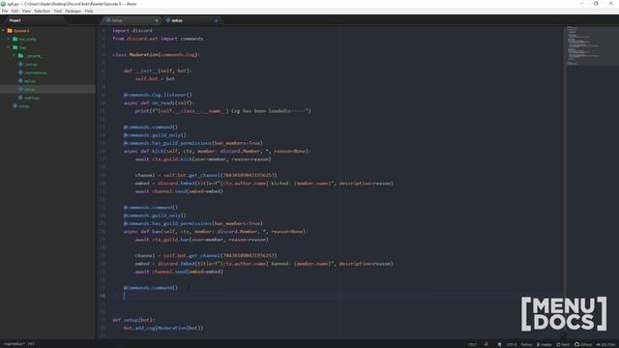Open commands.py from the tree
Screen dimensions: 619x348
[36, 72]
